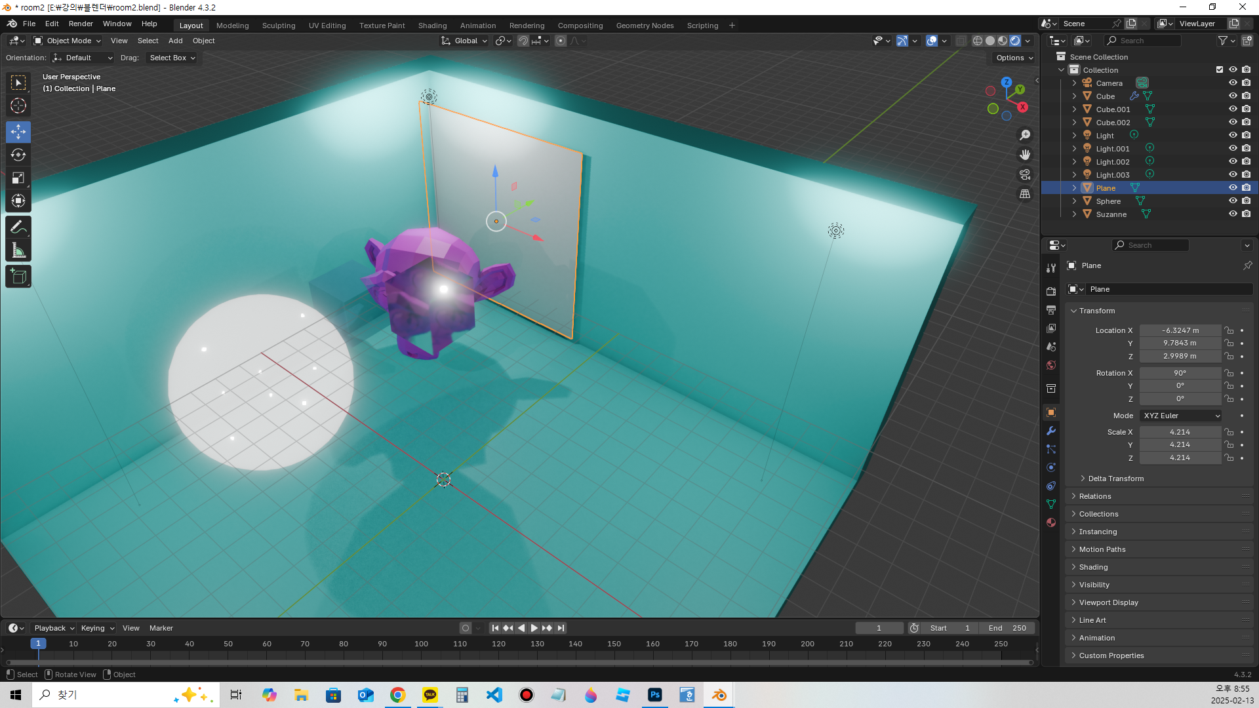
Task: Open the Options dropdown in viewport
Action: coord(1014,58)
